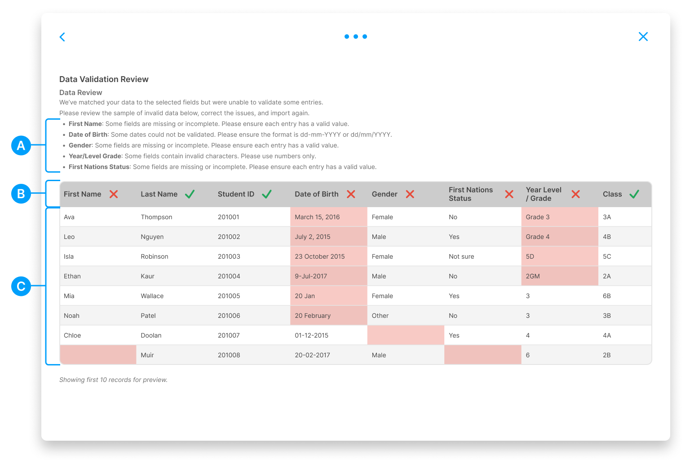
Task: Click the green check icon beside Last Name
Action: pyautogui.click(x=190, y=194)
